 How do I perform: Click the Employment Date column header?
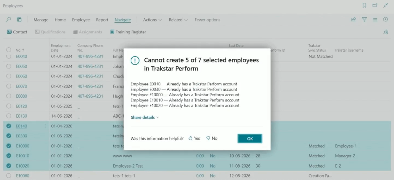61,48
